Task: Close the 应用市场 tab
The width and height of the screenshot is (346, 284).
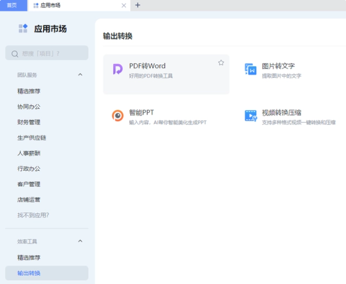Action: pos(124,5)
